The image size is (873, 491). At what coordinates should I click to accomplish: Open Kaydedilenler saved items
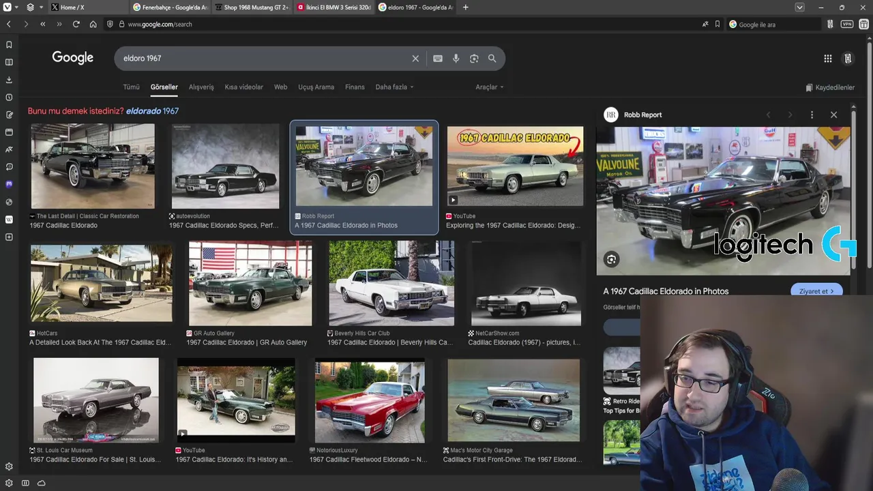coord(830,87)
